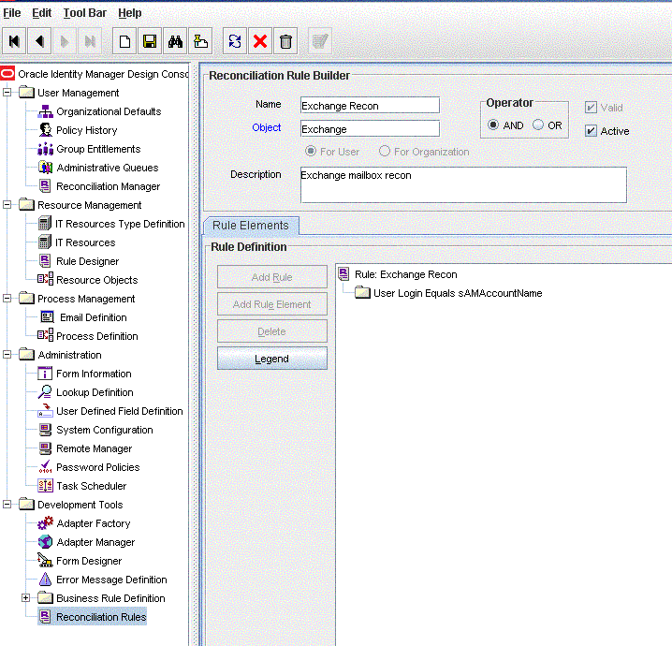672x646 pixels.
Task: Click the Form Designer crane icon
Action: 45,561
